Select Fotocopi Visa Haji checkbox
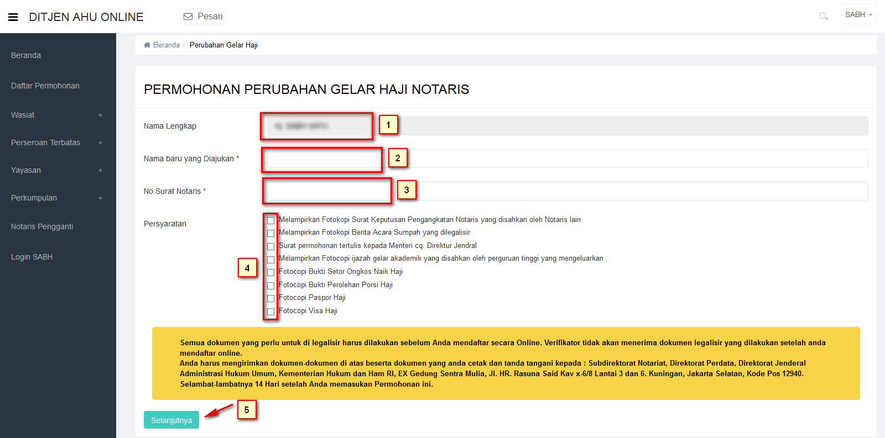Image resolution: width=885 pixels, height=438 pixels. click(270, 312)
